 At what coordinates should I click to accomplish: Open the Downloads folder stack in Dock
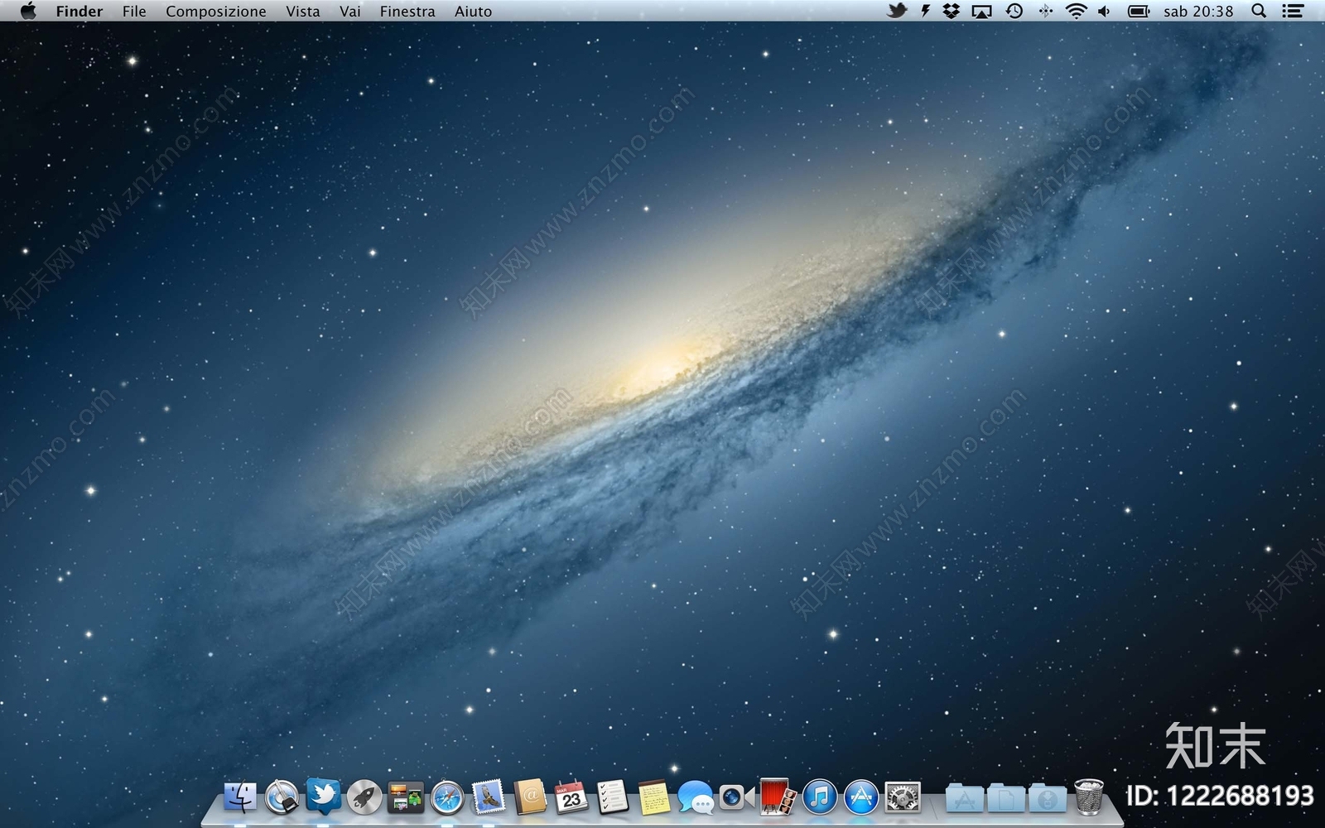[1048, 798]
